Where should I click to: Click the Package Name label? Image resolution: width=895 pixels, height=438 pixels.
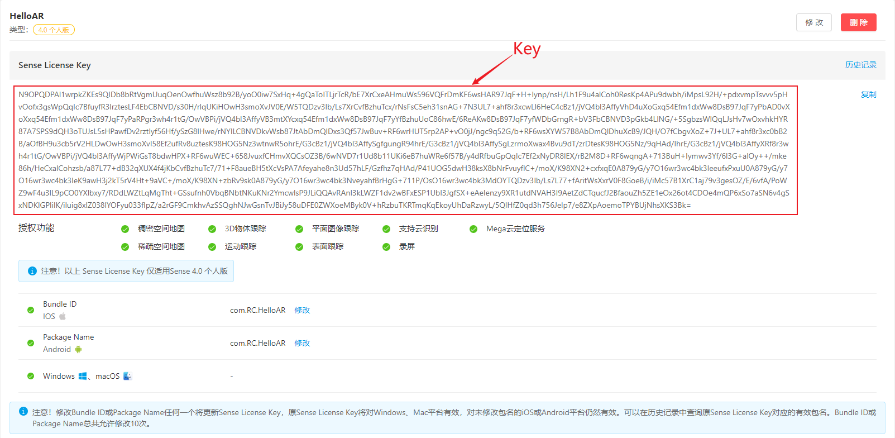pos(68,337)
